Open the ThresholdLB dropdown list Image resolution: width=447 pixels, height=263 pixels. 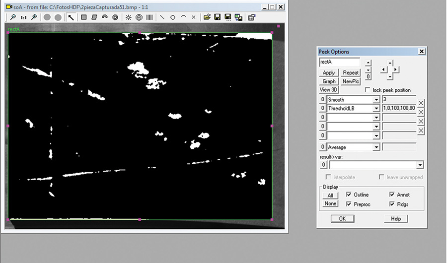pyautogui.click(x=376, y=108)
